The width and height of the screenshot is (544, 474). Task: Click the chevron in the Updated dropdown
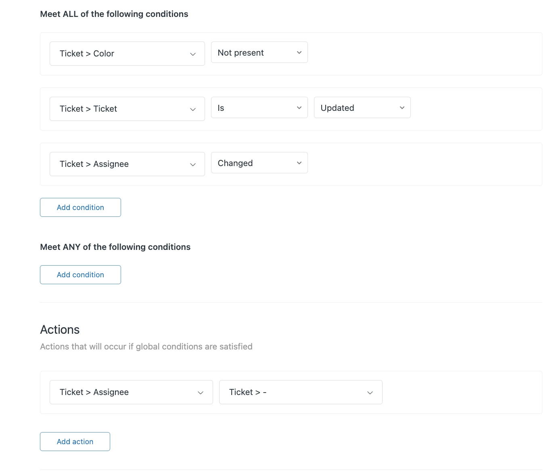[x=402, y=108]
